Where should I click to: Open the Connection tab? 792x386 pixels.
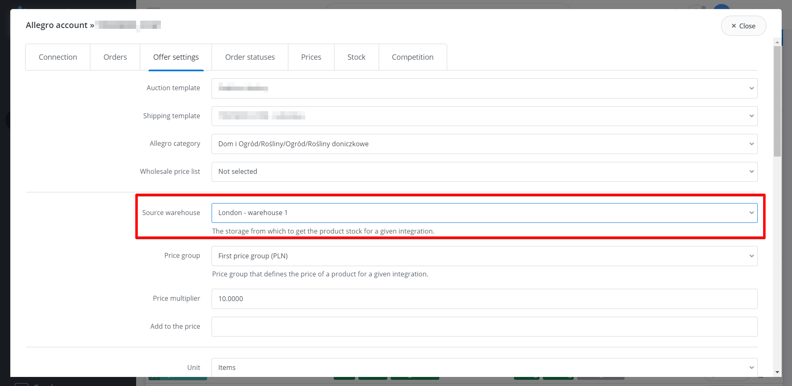pyautogui.click(x=58, y=57)
